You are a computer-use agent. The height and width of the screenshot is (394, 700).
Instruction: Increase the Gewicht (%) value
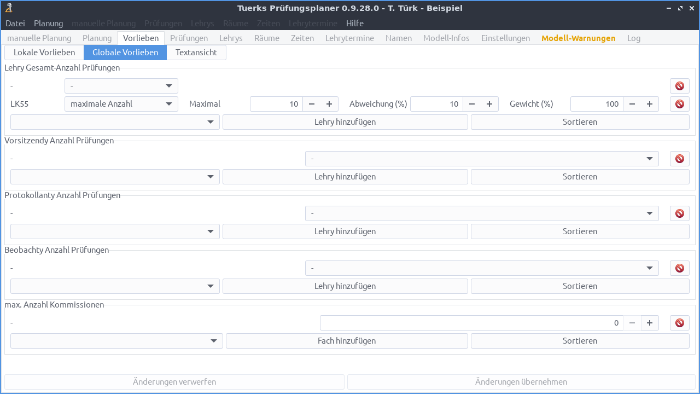click(650, 104)
